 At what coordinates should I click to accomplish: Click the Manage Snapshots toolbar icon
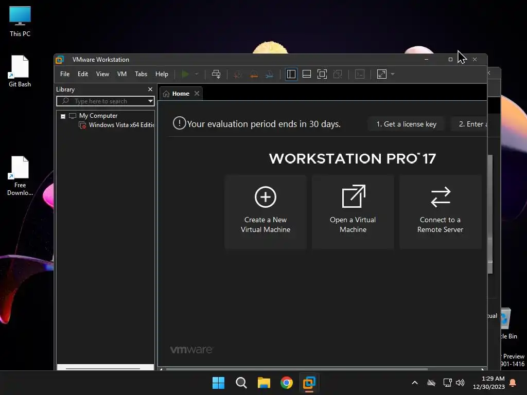270,74
